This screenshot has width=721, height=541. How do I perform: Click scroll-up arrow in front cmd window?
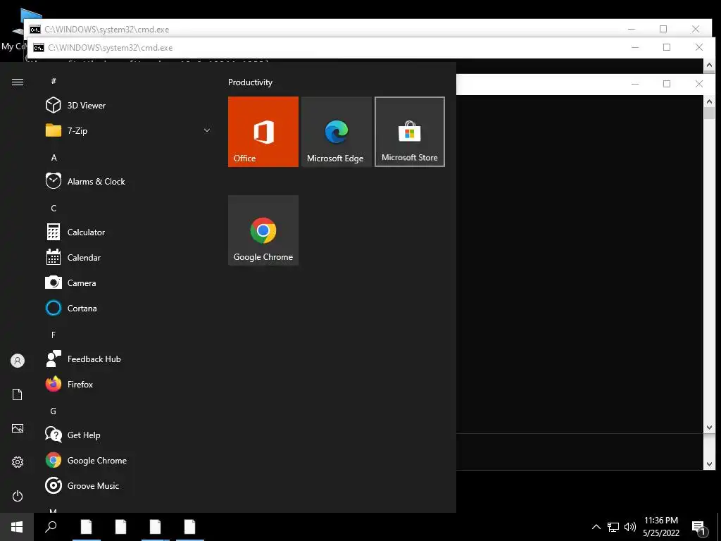709,101
